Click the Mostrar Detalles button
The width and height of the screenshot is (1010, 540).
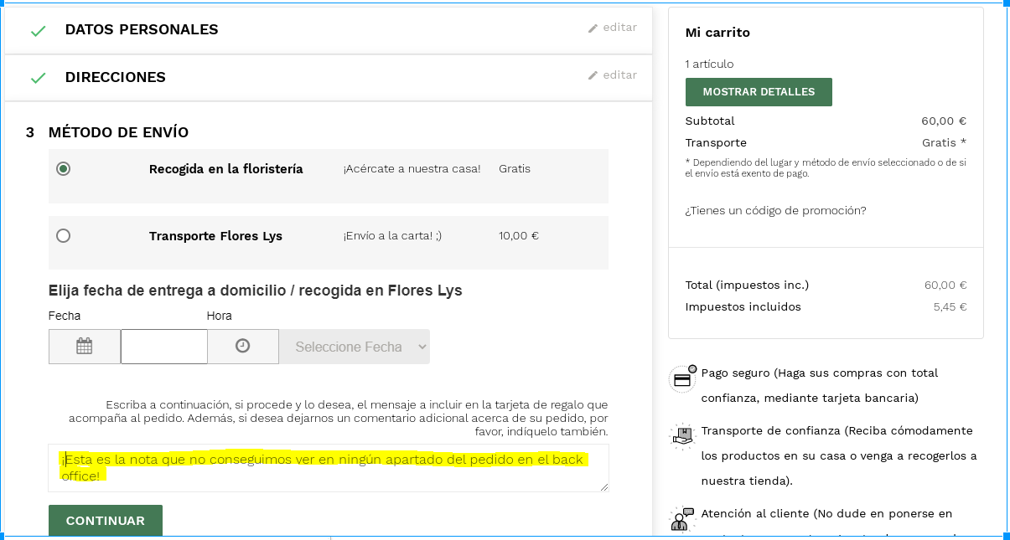pos(759,92)
